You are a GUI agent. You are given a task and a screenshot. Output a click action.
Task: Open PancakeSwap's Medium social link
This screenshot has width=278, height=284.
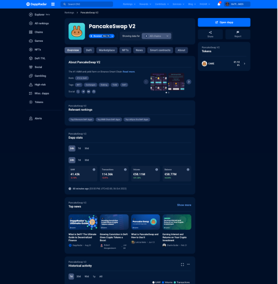pyautogui.click(x=88, y=92)
